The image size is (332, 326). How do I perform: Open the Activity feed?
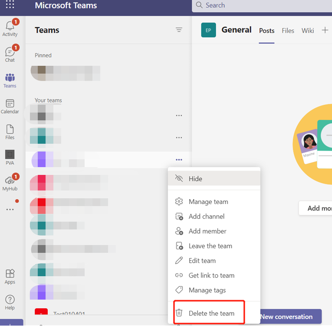(10, 28)
